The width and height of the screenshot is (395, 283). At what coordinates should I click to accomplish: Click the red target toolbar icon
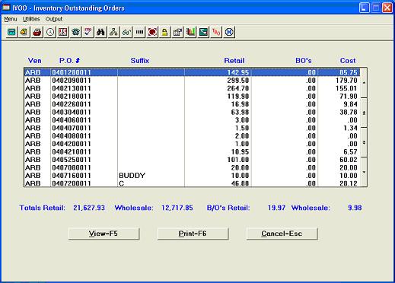click(x=152, y=32)
